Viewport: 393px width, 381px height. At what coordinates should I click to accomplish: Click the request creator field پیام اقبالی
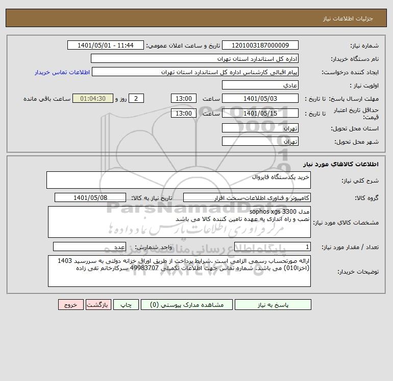(x=195, y=72)
